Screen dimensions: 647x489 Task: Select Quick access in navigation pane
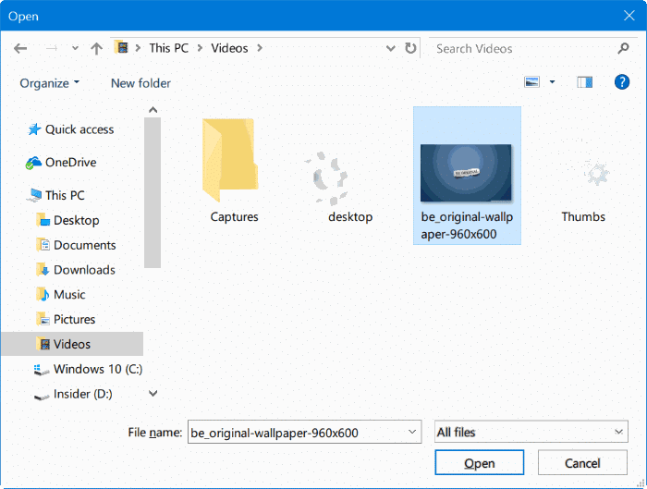(x=79, y=129)
